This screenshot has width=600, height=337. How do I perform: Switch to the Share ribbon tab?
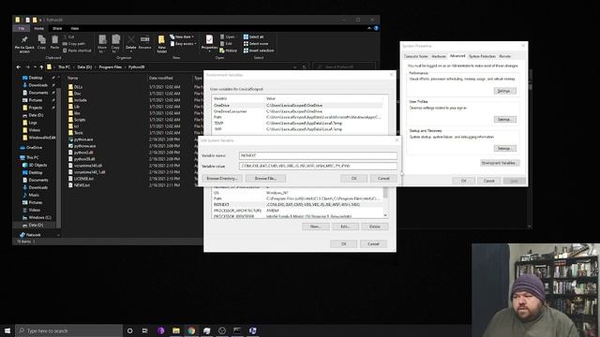click(57, 28)
